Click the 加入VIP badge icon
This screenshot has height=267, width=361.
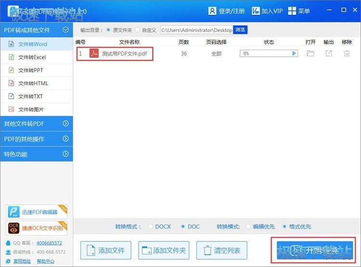256,11
